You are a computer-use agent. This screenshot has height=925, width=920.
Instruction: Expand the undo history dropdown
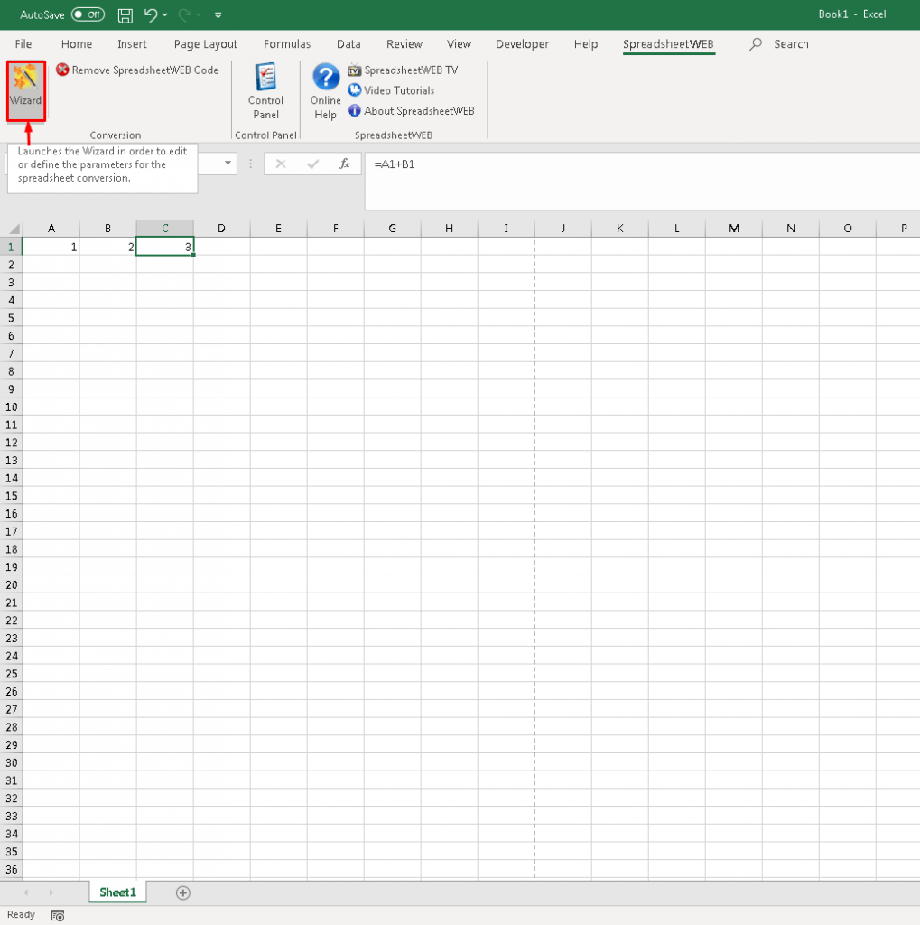pos(165,15)
